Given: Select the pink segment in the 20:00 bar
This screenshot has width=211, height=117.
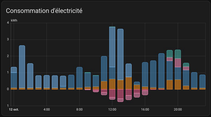Looking at the screenshot, I should pyautogui.click(x=178, y=63).
